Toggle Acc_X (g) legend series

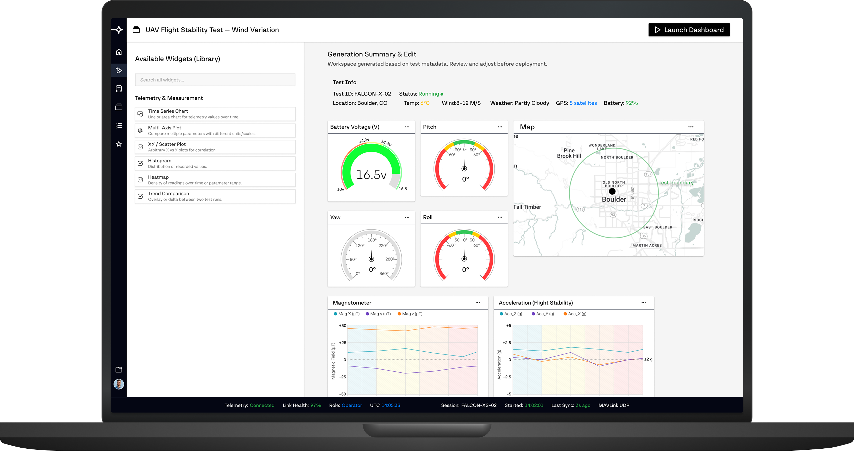coord(575,314)
